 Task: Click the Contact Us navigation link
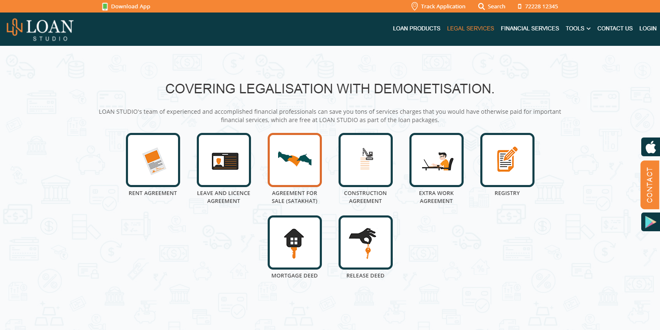click(x=615, y=28)
